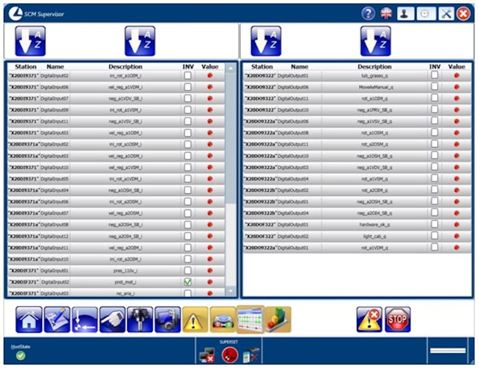Click the alarm reset icon beside STOP
479x369 pixels.
(x=370, y=320)
